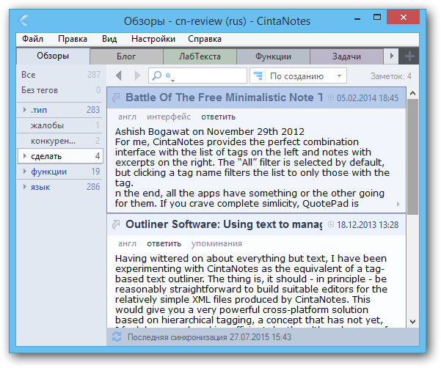Open the Справка menu

[x=205, y=39]
